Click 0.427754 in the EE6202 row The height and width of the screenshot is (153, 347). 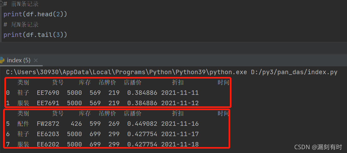142,145
